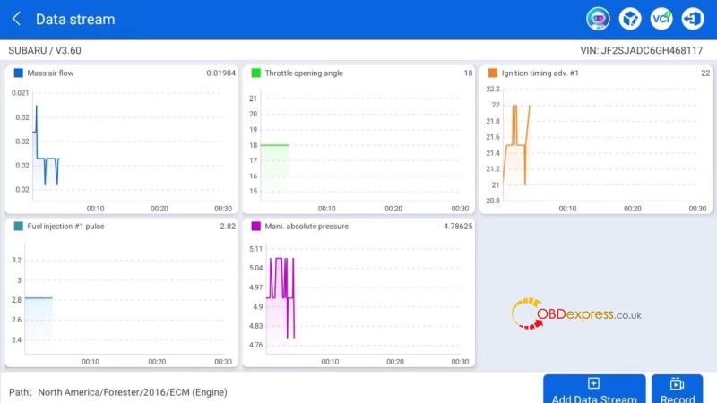Select the purple Mani. absolute pressure swatch
The width and height of the screenshot is (717, 403).
coord(256,227)
